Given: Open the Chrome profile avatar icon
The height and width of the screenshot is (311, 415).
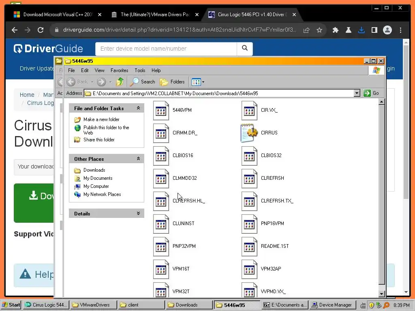Looking at the screenshot, I should click(x=387, y=30).
